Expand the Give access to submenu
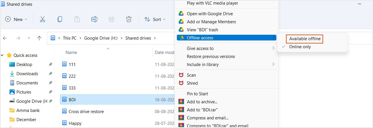 click(x=200, y=49)
